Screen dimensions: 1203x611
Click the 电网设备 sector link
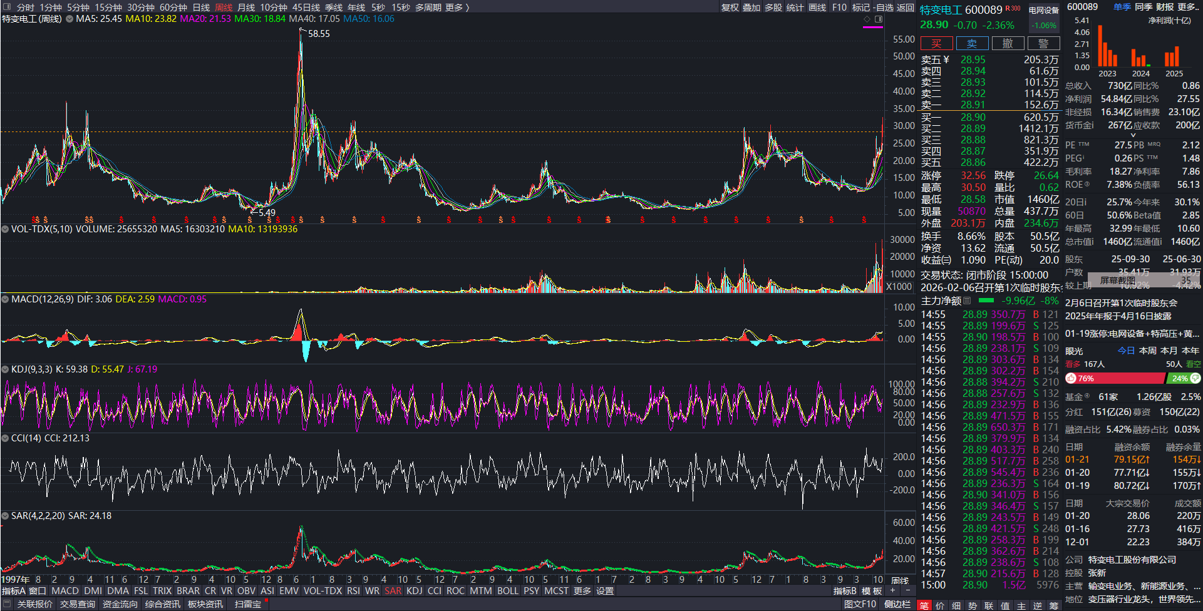click(x=1043, y=10)
